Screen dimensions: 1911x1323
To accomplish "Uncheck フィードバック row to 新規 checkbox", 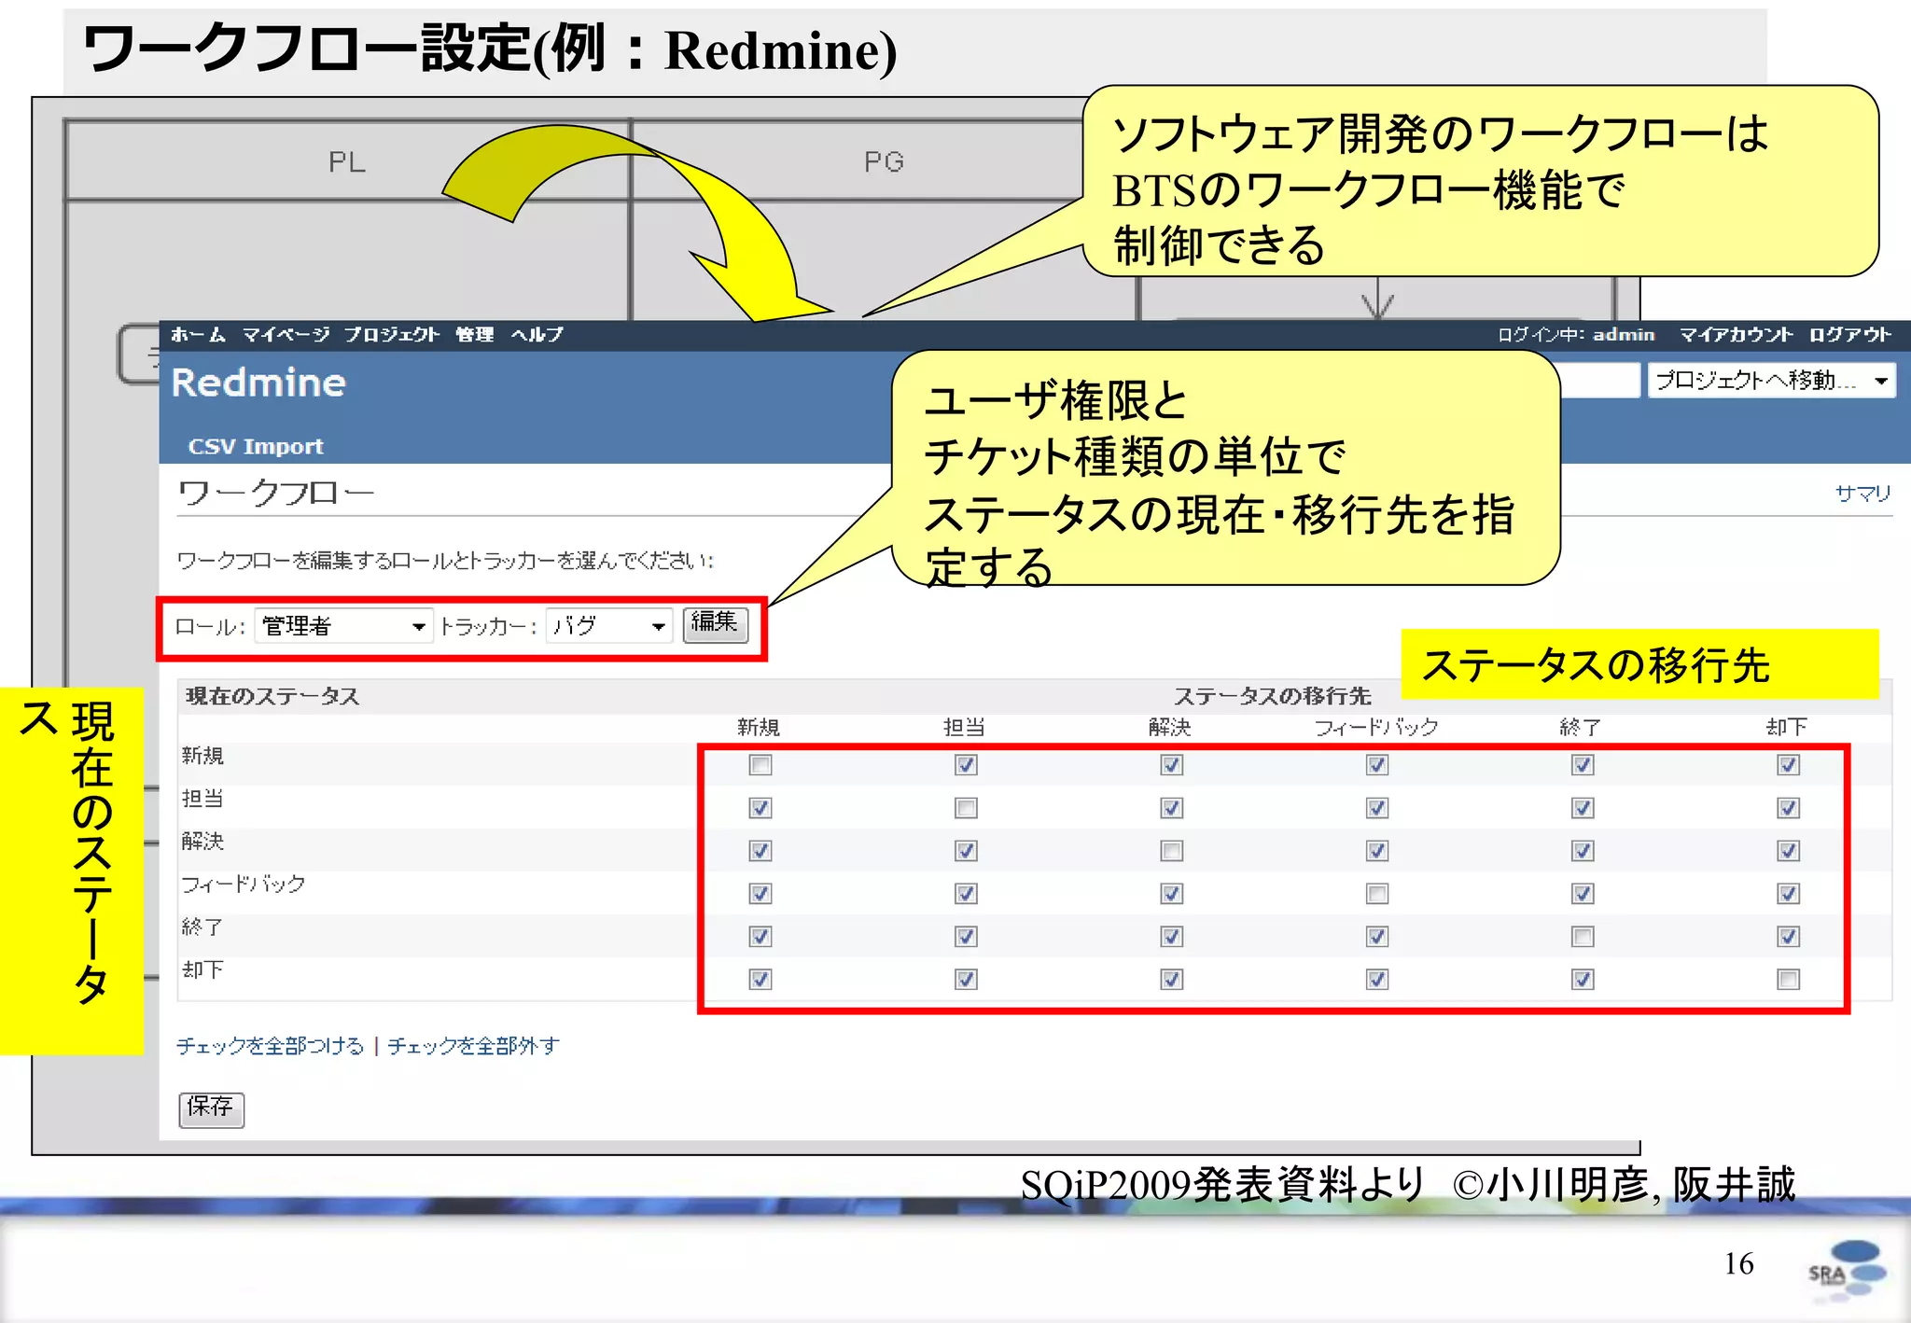I will click(760, 894).
